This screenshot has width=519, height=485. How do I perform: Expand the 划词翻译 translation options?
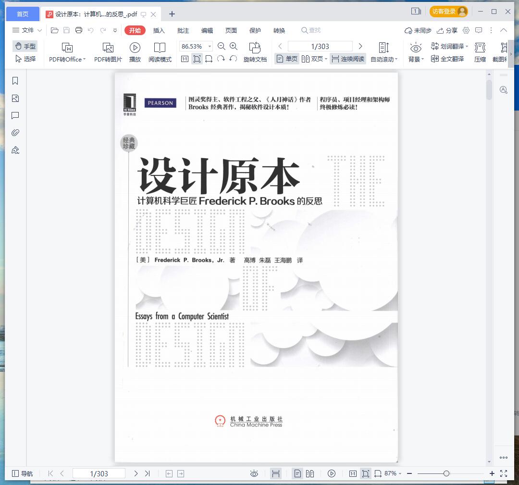[x=467, y=46]
